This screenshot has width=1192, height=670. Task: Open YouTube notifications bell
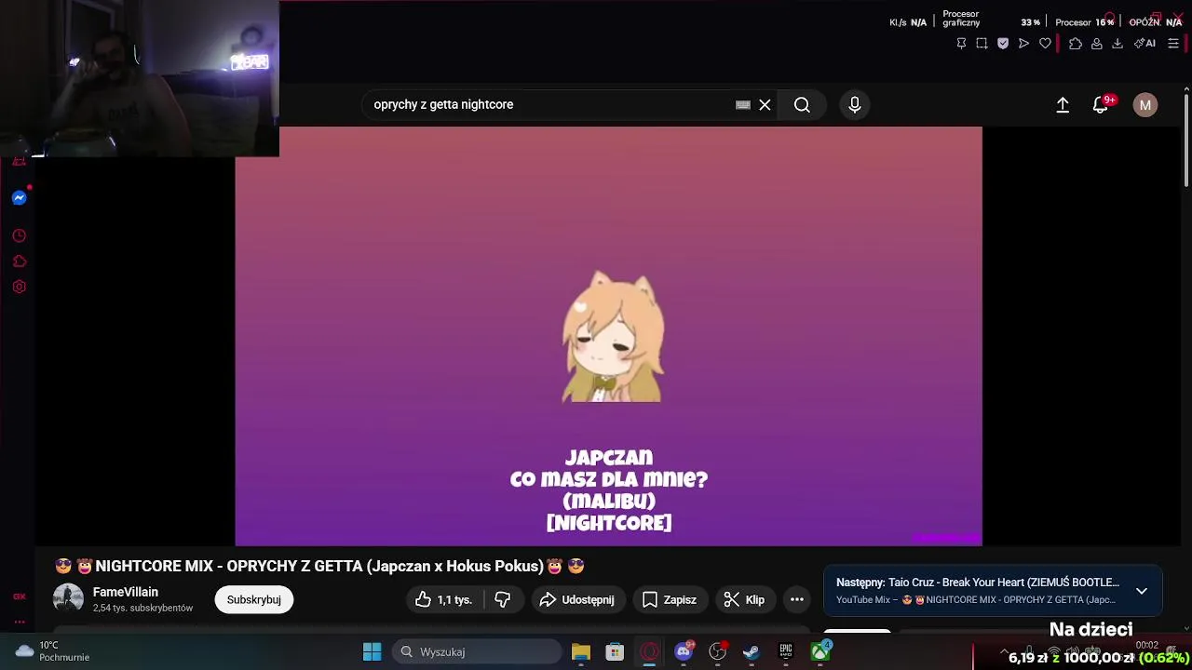click(1102, 105)
